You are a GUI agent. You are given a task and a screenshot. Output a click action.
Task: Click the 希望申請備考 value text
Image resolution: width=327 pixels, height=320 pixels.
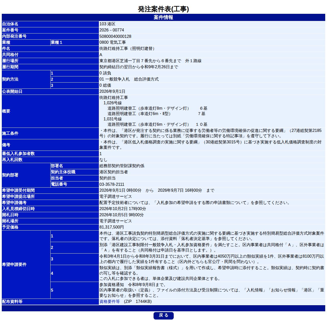tap(195, 203)
